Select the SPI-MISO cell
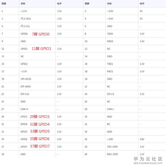Image resolution: width=166 pixels, height=167 pixels. point(26,86)
